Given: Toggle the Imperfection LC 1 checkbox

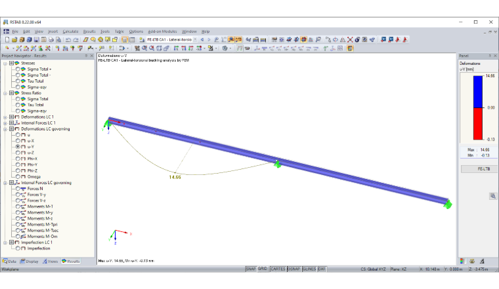Looking at the screenshot, I should coord(11,242).
